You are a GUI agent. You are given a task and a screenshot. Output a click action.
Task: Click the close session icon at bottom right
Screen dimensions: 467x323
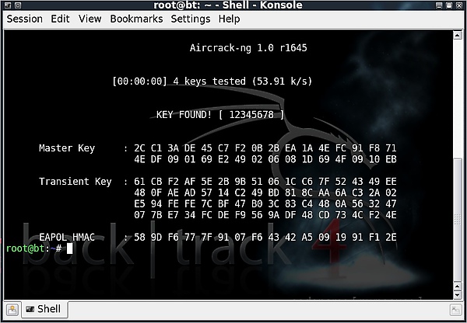(455, 311)
